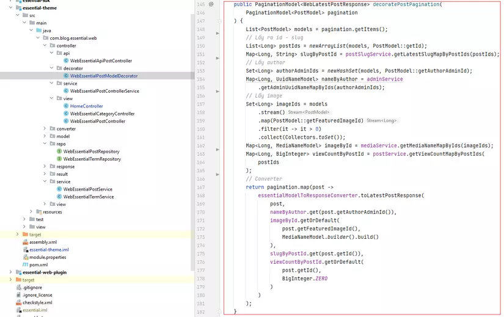The image size is (504, 317).
Task: Click the WebEssentialPostRepository interface icon
Action: (59, 151)
